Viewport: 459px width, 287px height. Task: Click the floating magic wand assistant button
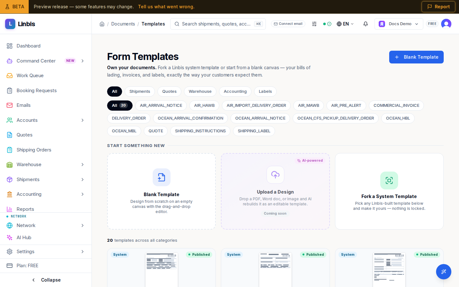coord(444,272)
